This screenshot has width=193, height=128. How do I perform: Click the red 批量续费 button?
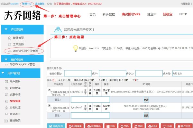point(75,126)
